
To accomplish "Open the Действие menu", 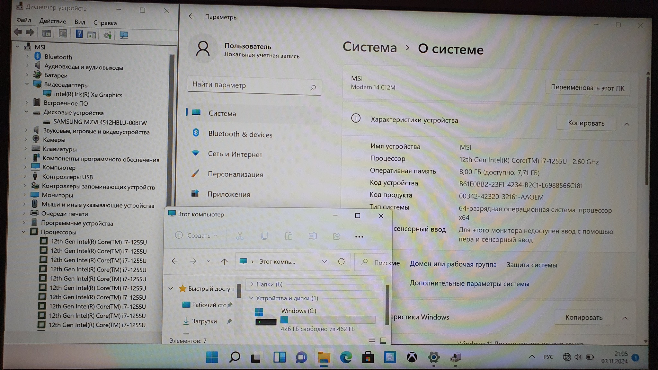I will click(53, 22).
